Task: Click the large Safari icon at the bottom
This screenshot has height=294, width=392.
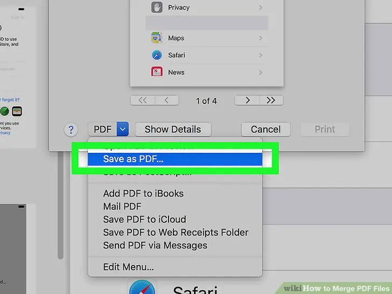Action: click(x=142, y=287)
